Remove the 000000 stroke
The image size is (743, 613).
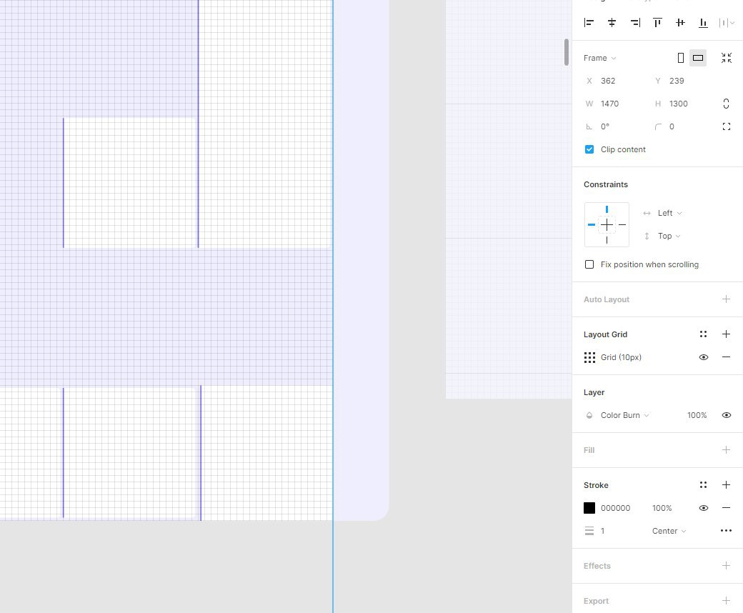pos(726,508)
